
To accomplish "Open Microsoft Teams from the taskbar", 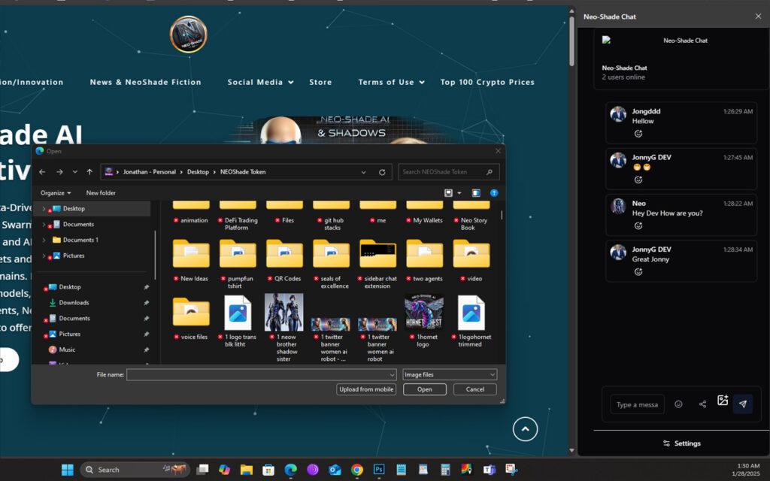I will click(x=489, y=470).
